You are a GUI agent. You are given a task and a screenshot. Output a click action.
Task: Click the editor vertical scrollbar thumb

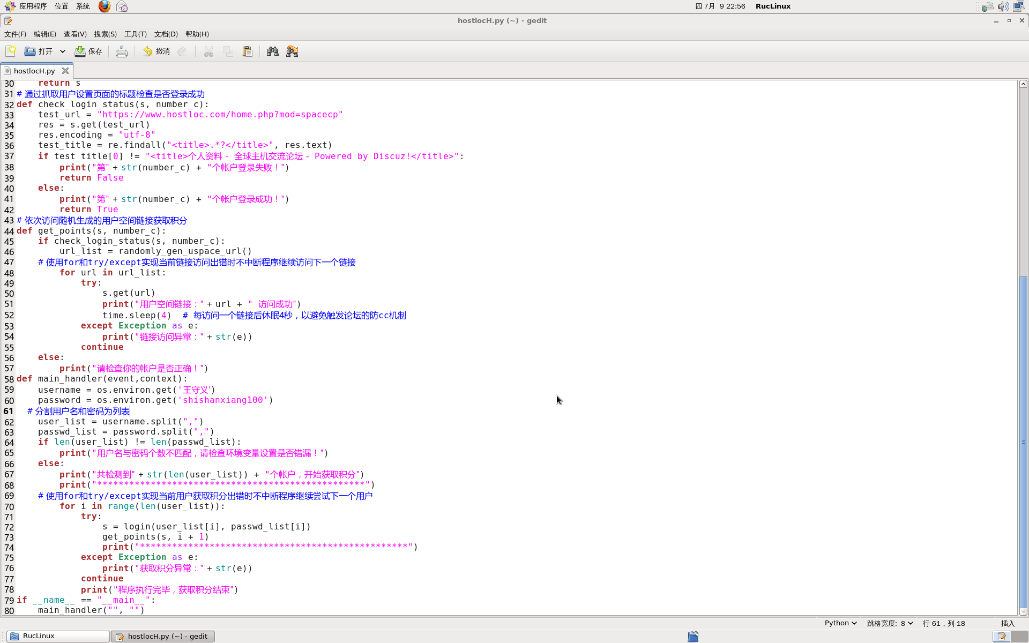click(x=1023, y=442)
